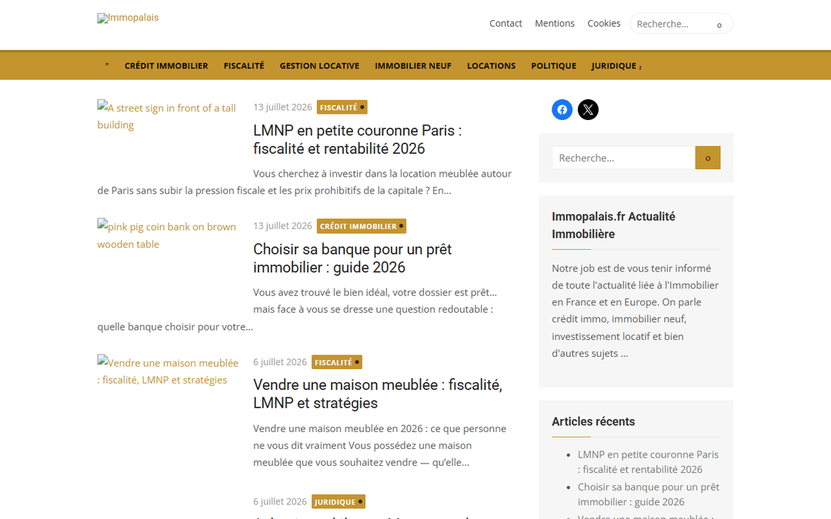This screenshot has height=519, width=831.
Task: Open the pink pig coin bank thumbnail
Action: pyautogui.click(x=167, y=235)
